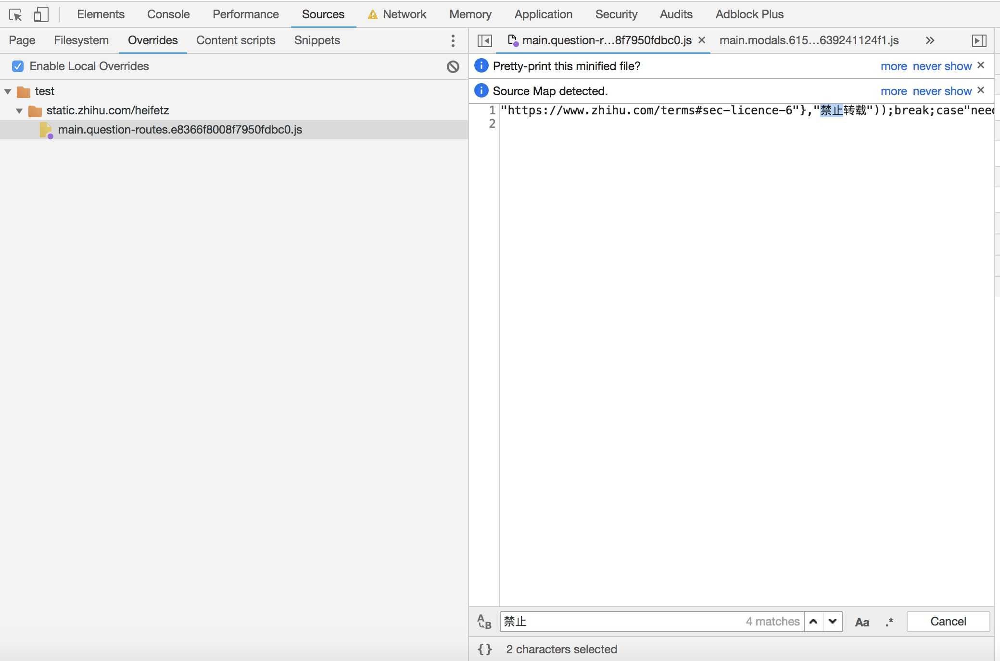Click info icon beside Source Map detected

point(481,91)
